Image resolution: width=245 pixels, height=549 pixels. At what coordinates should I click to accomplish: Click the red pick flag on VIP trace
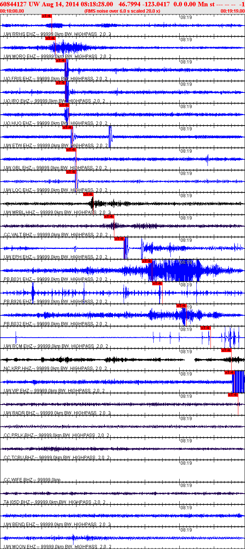pos(230,373)
